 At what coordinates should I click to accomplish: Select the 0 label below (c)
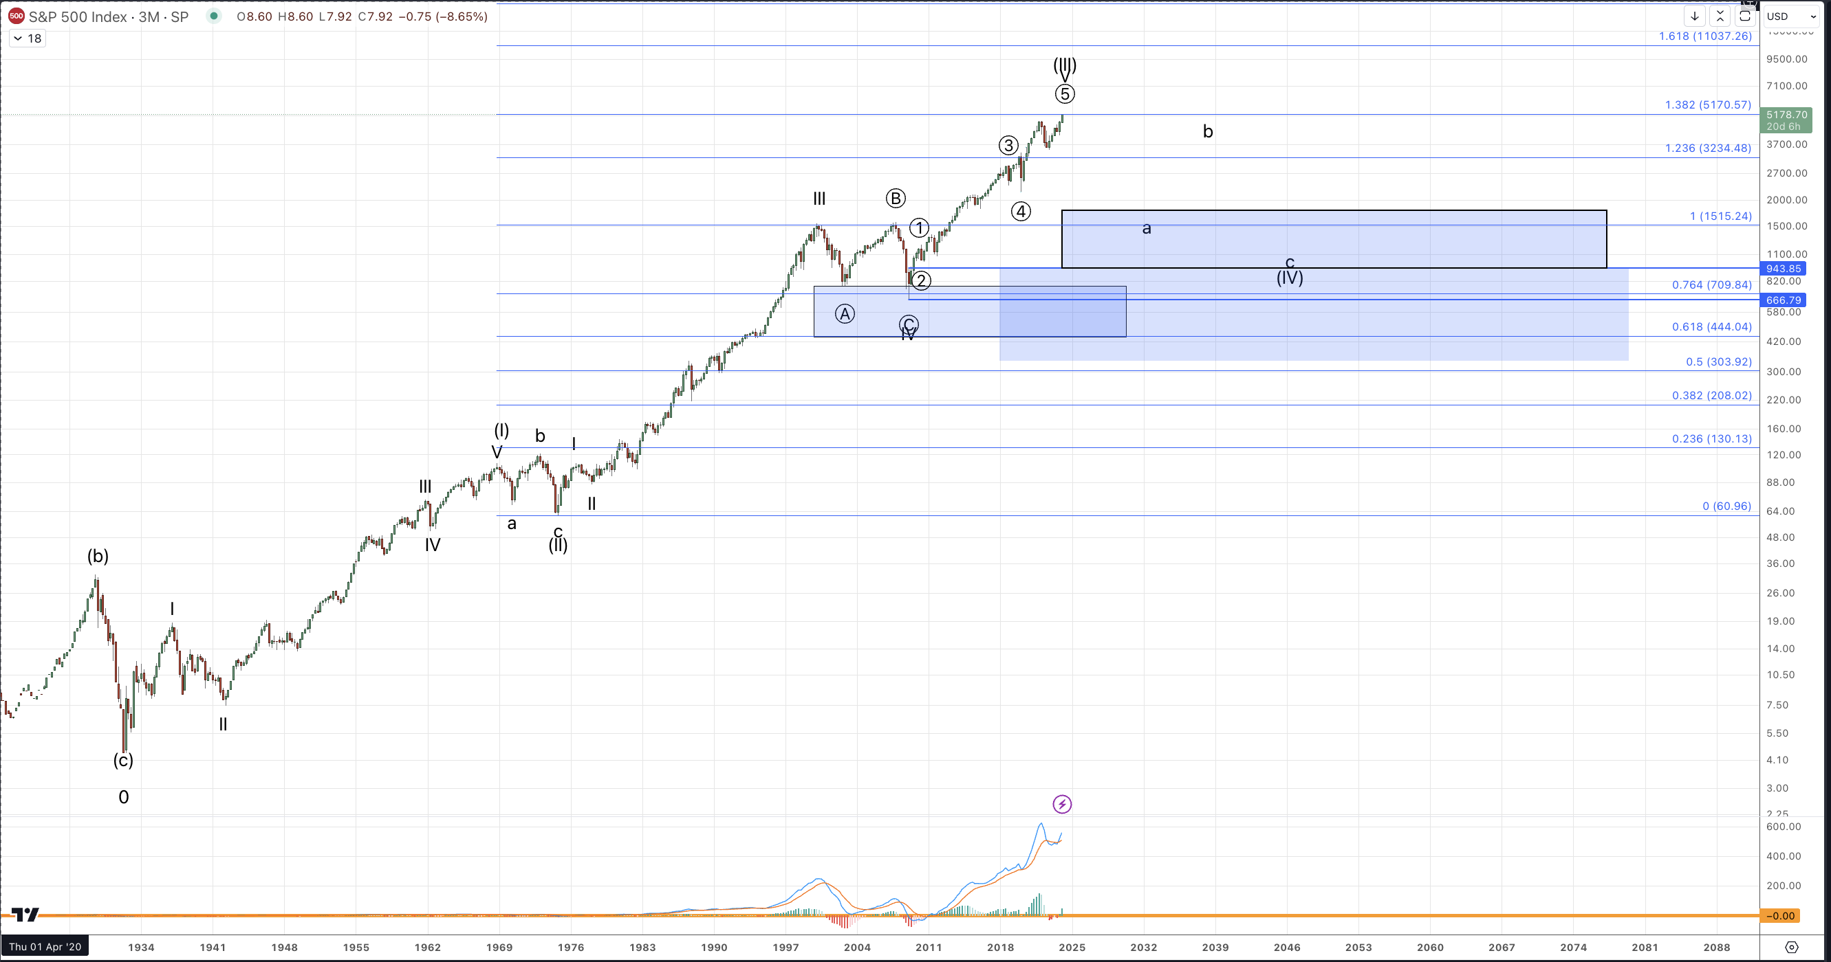[124, 797]
